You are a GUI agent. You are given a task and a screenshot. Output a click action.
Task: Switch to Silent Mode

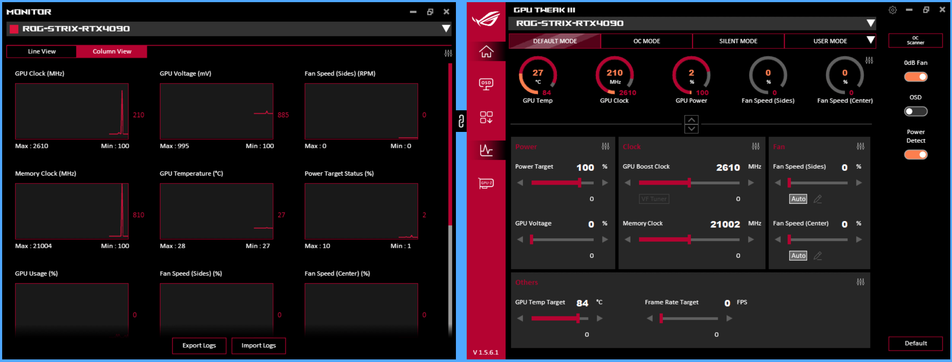coord(738,41)
